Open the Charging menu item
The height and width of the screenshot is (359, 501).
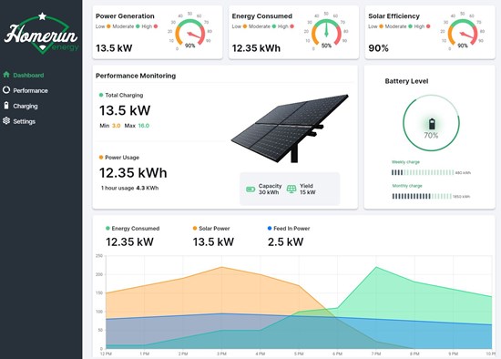26,106
